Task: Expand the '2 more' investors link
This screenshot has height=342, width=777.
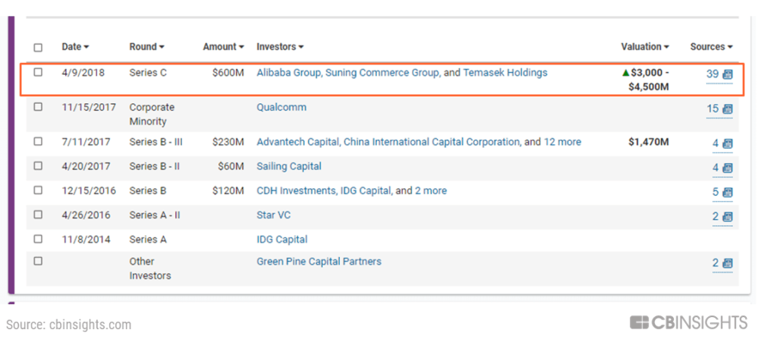Action: coord(431,190)
